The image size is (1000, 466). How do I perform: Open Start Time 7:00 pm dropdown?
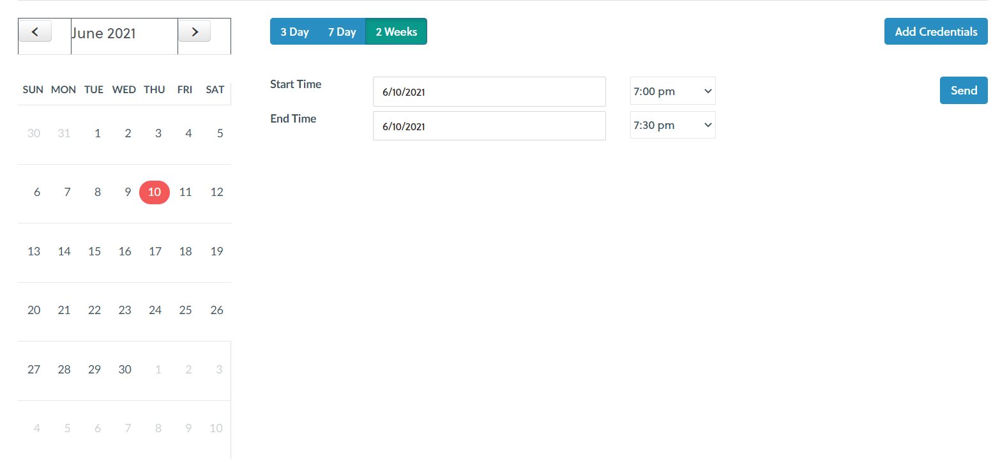(x=672, y=91)
